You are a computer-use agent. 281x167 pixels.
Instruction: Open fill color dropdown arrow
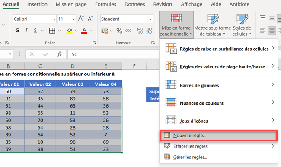tap(76, 31)
